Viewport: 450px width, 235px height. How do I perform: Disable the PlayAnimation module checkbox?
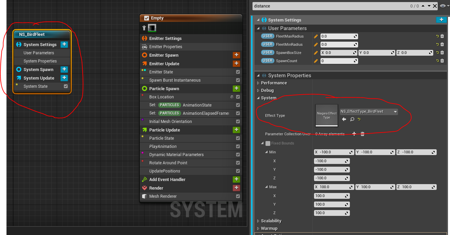238,146
